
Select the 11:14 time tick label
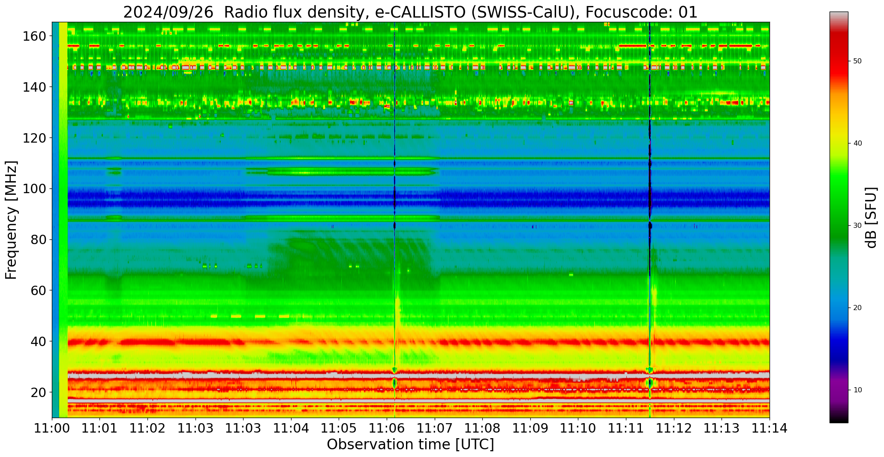pos(770,428)
